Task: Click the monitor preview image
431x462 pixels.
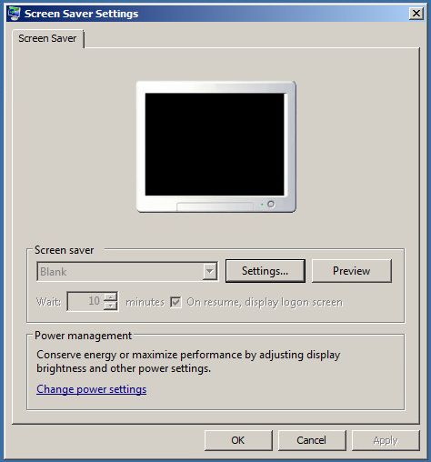Action: tap(216, 146)
